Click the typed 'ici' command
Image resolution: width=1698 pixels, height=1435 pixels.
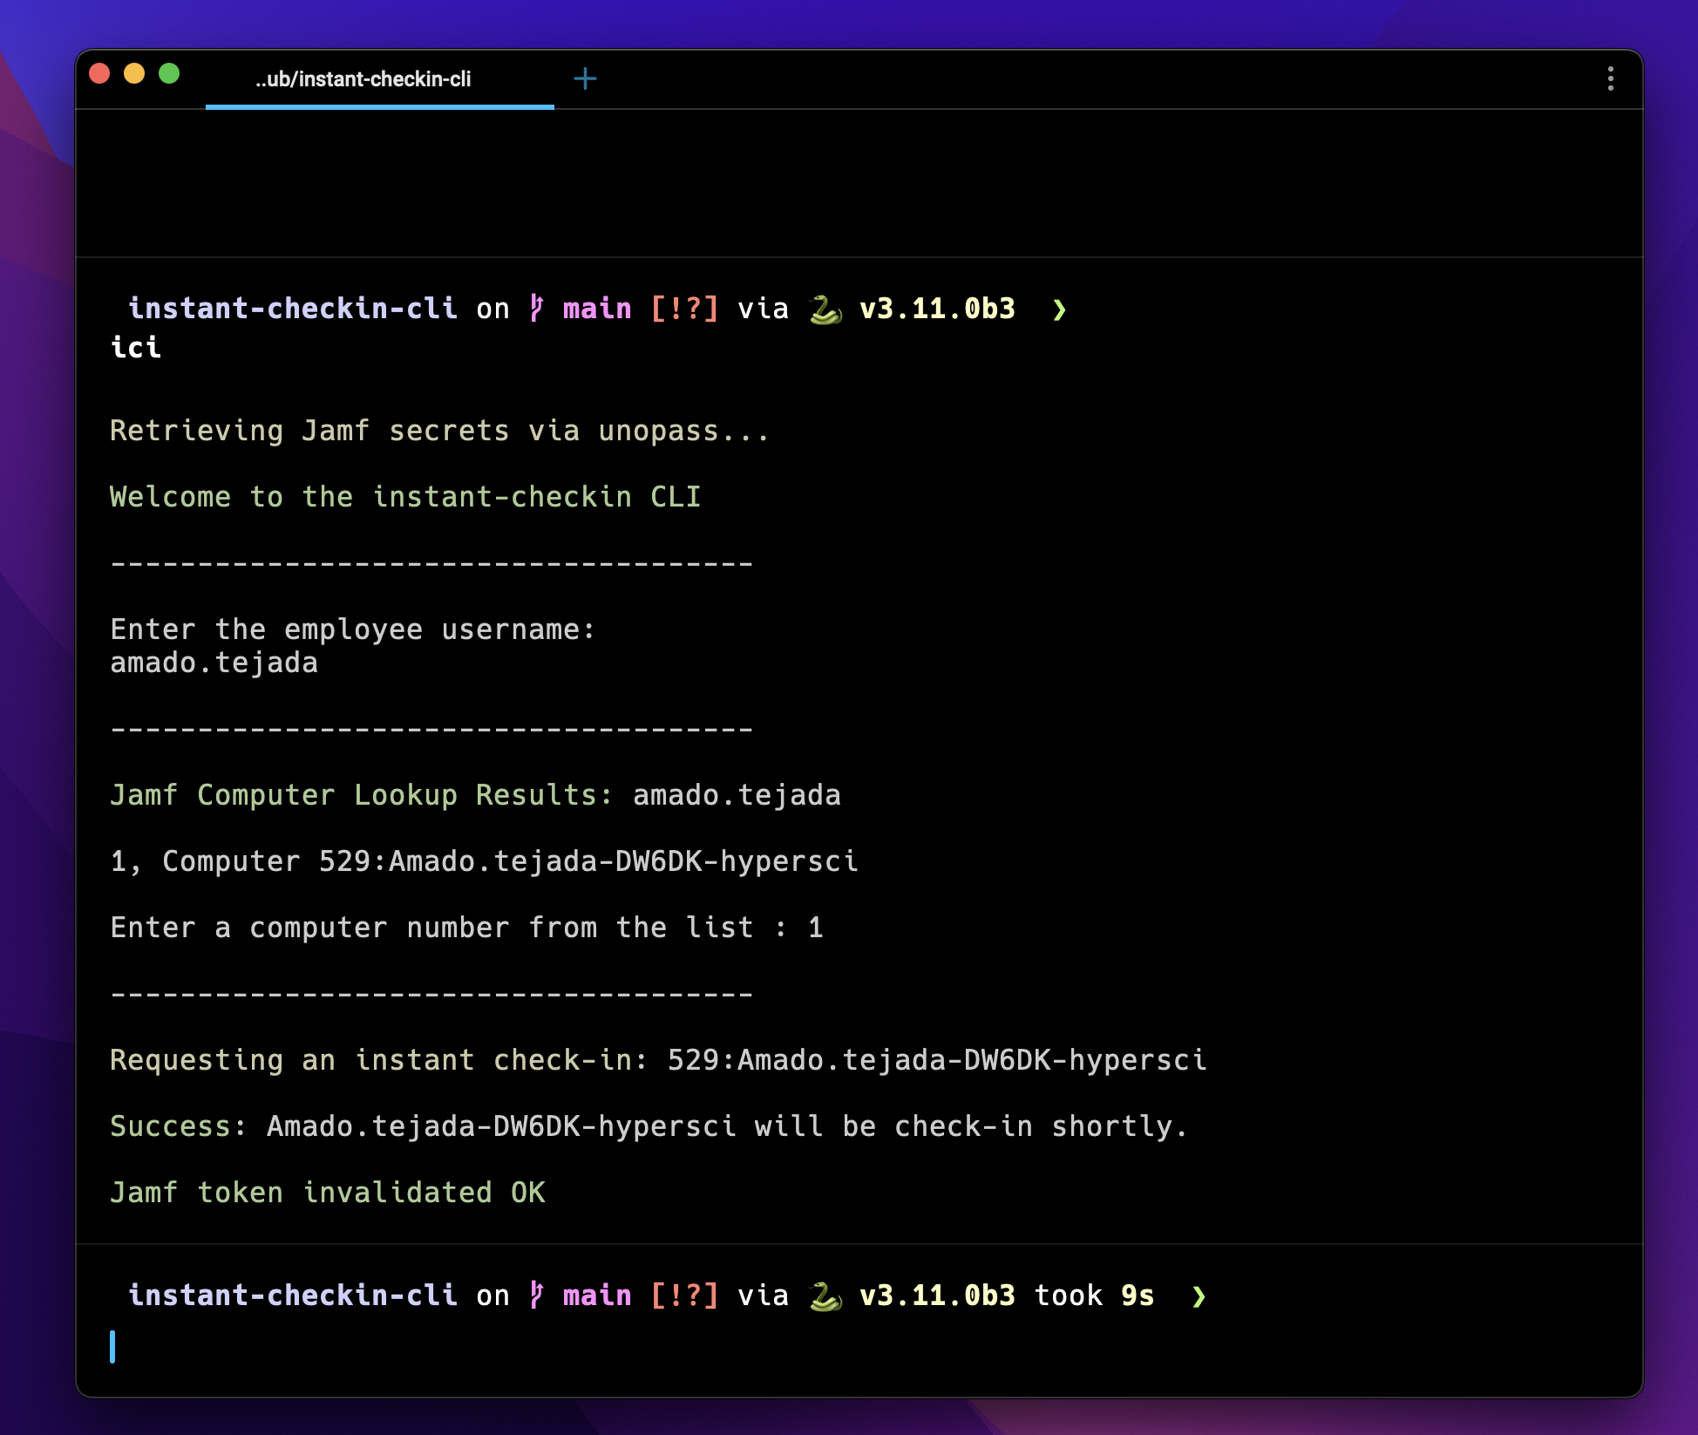[136, 348]
